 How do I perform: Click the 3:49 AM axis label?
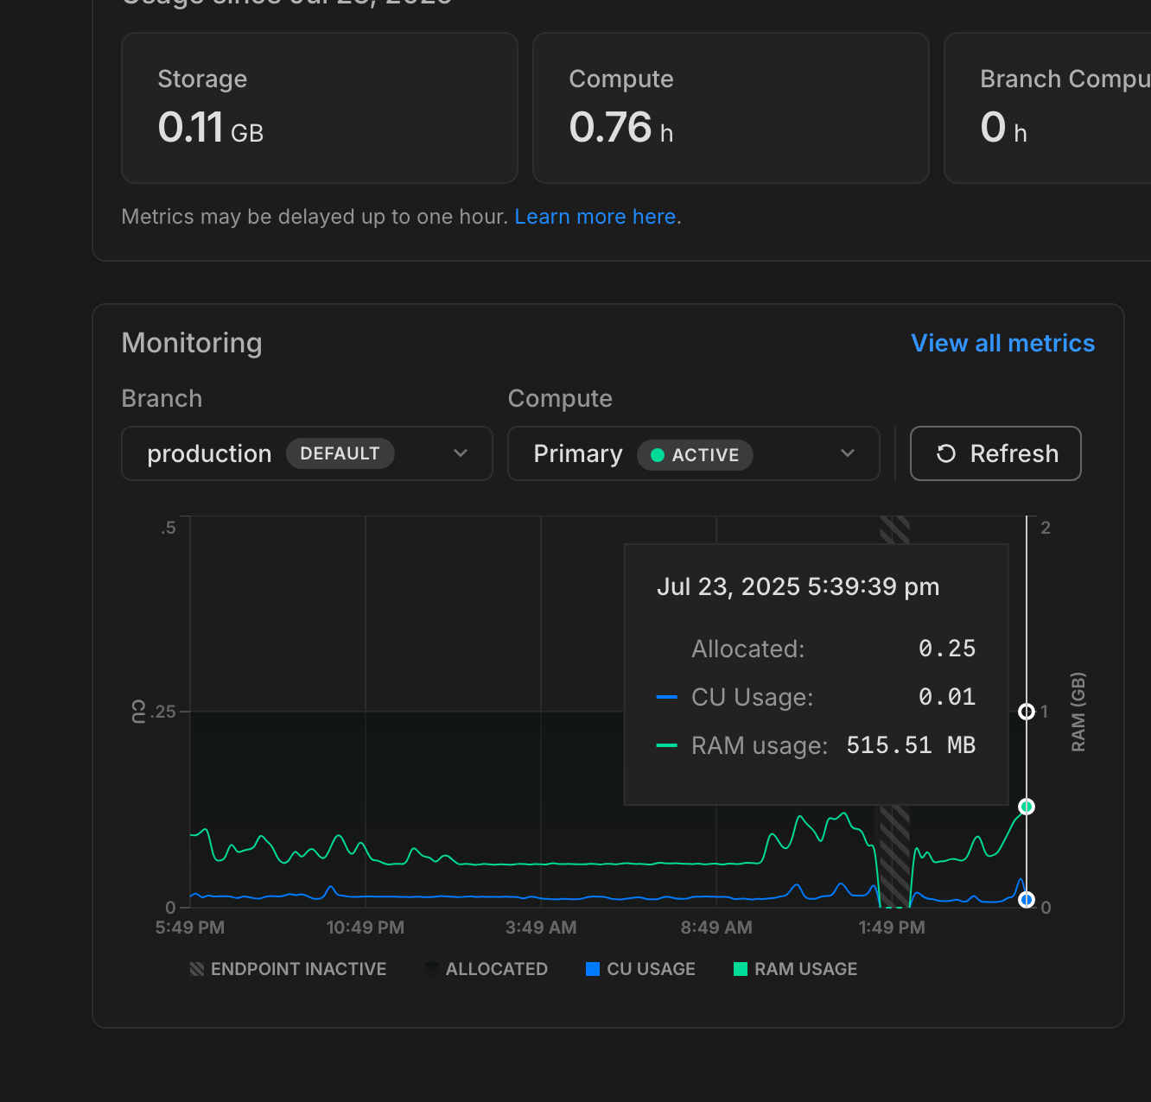541,928
